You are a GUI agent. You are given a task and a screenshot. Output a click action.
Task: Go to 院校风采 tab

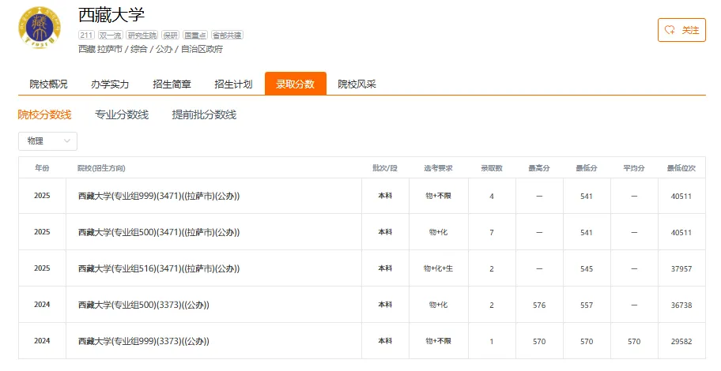click(357, 84)
